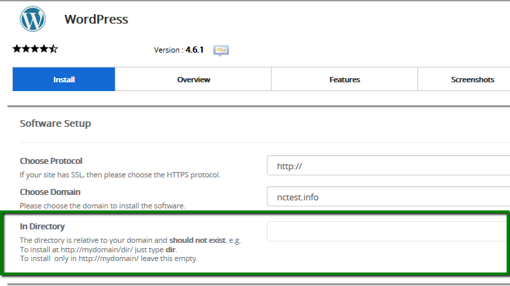Click the In Directory label
Viewport: 510px width, 286px height.
(42, 227)
